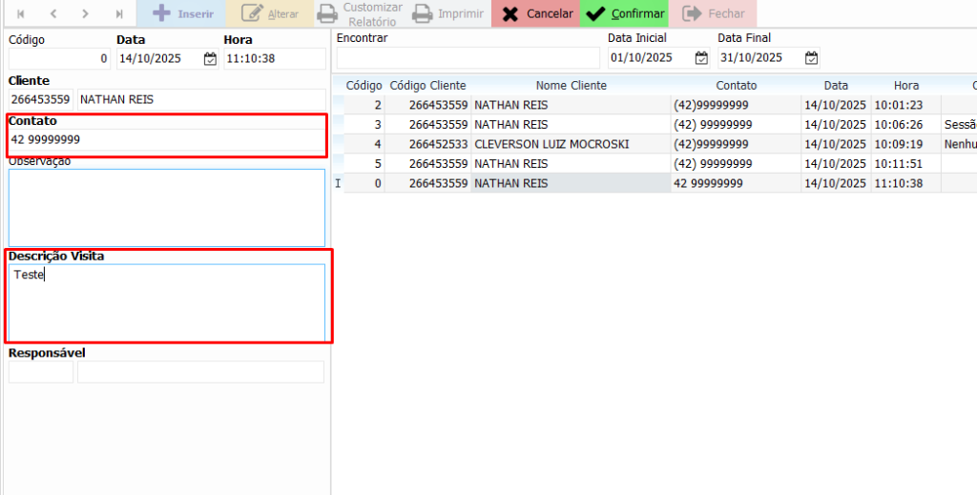Go to the previous record arrow

coord(53,14)
